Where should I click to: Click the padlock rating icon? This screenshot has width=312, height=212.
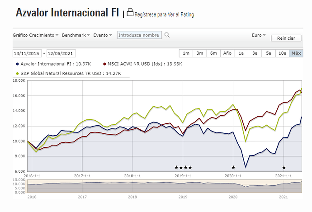(130, 12)
